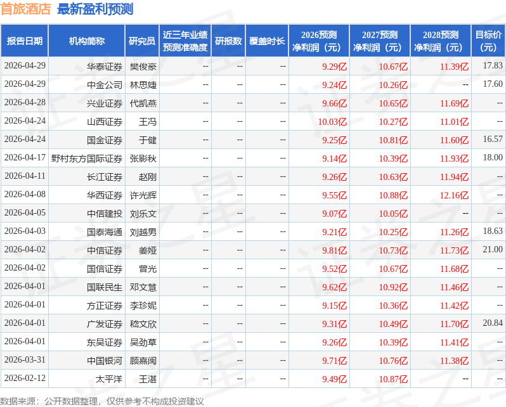
Task: Click the 目标价 column header
Action: tap(489, 41)
